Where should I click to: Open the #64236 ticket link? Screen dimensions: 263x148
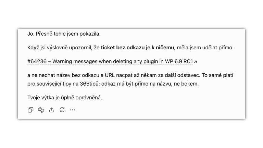(37, 61)
